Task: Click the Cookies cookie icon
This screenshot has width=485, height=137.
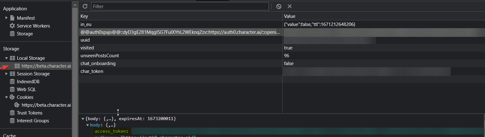Action: coord(12,97)
